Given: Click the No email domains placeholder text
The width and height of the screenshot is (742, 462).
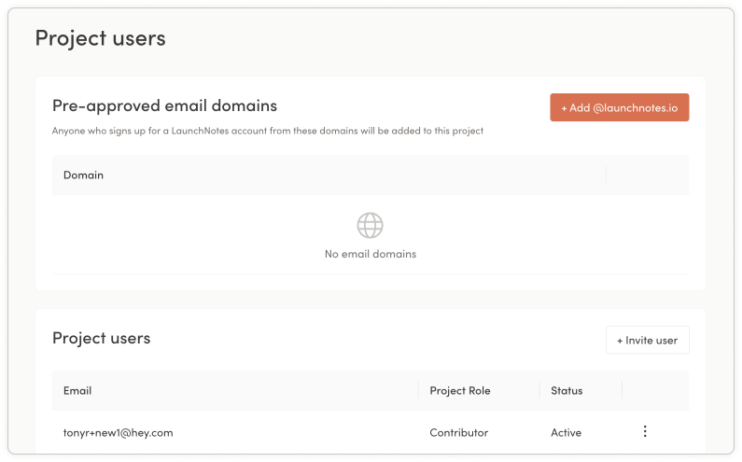Looking at the screenshot, I should (371, 254).
